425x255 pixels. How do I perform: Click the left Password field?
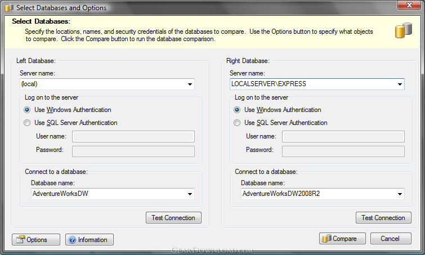(133, 151)
